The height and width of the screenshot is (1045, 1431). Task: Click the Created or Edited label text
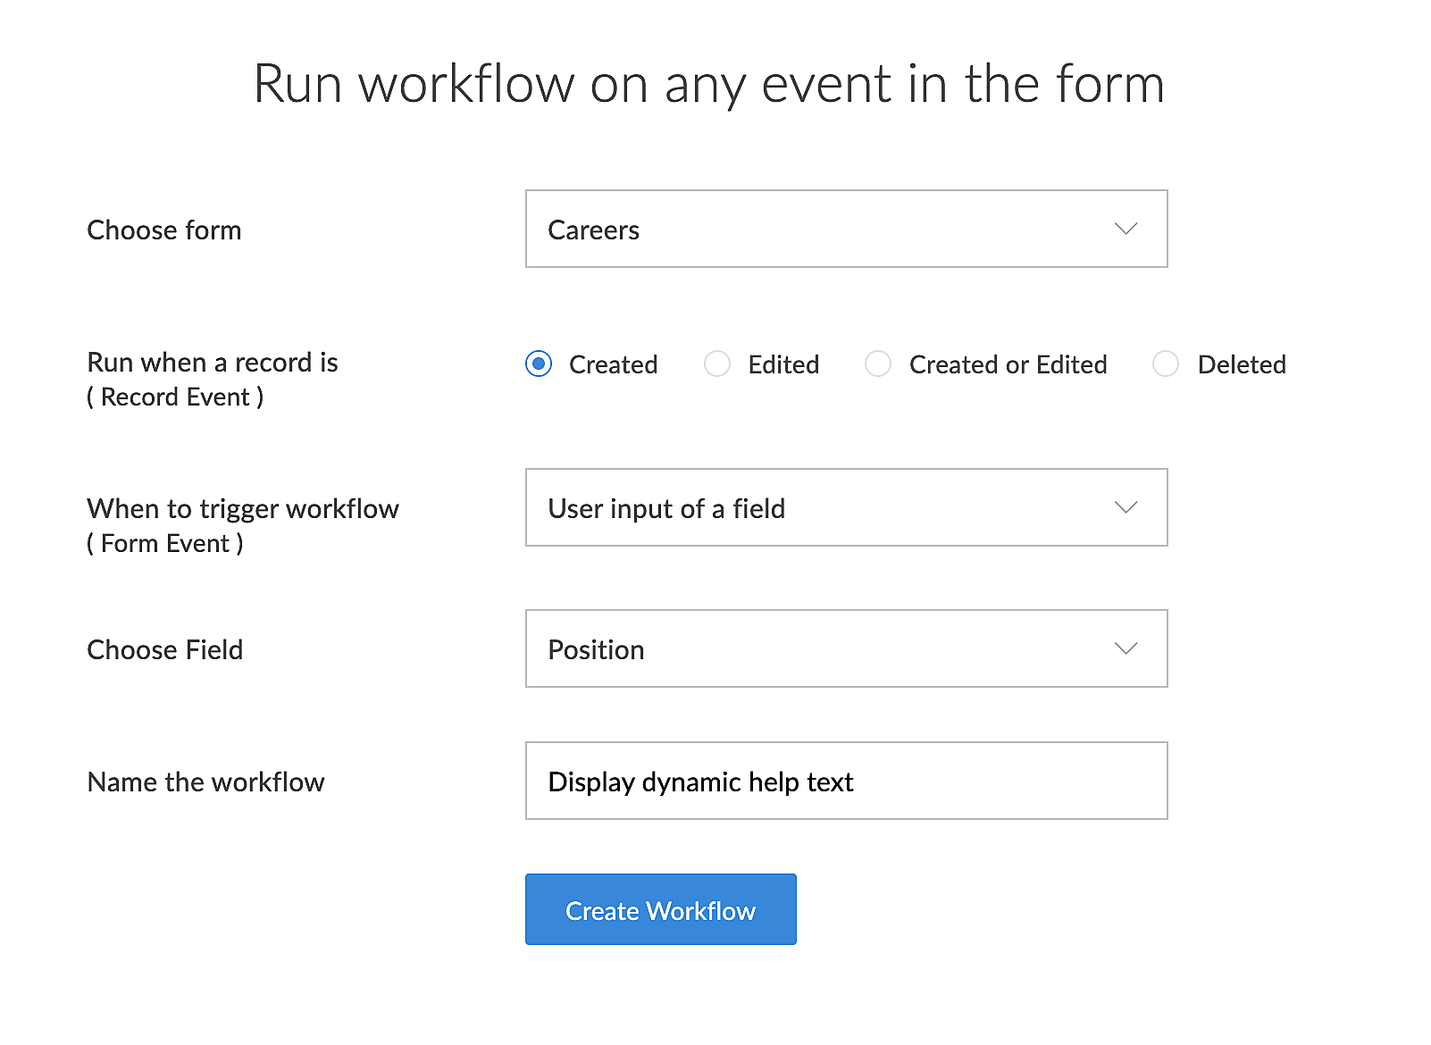pyautogui.click(x=1008, y=364)
